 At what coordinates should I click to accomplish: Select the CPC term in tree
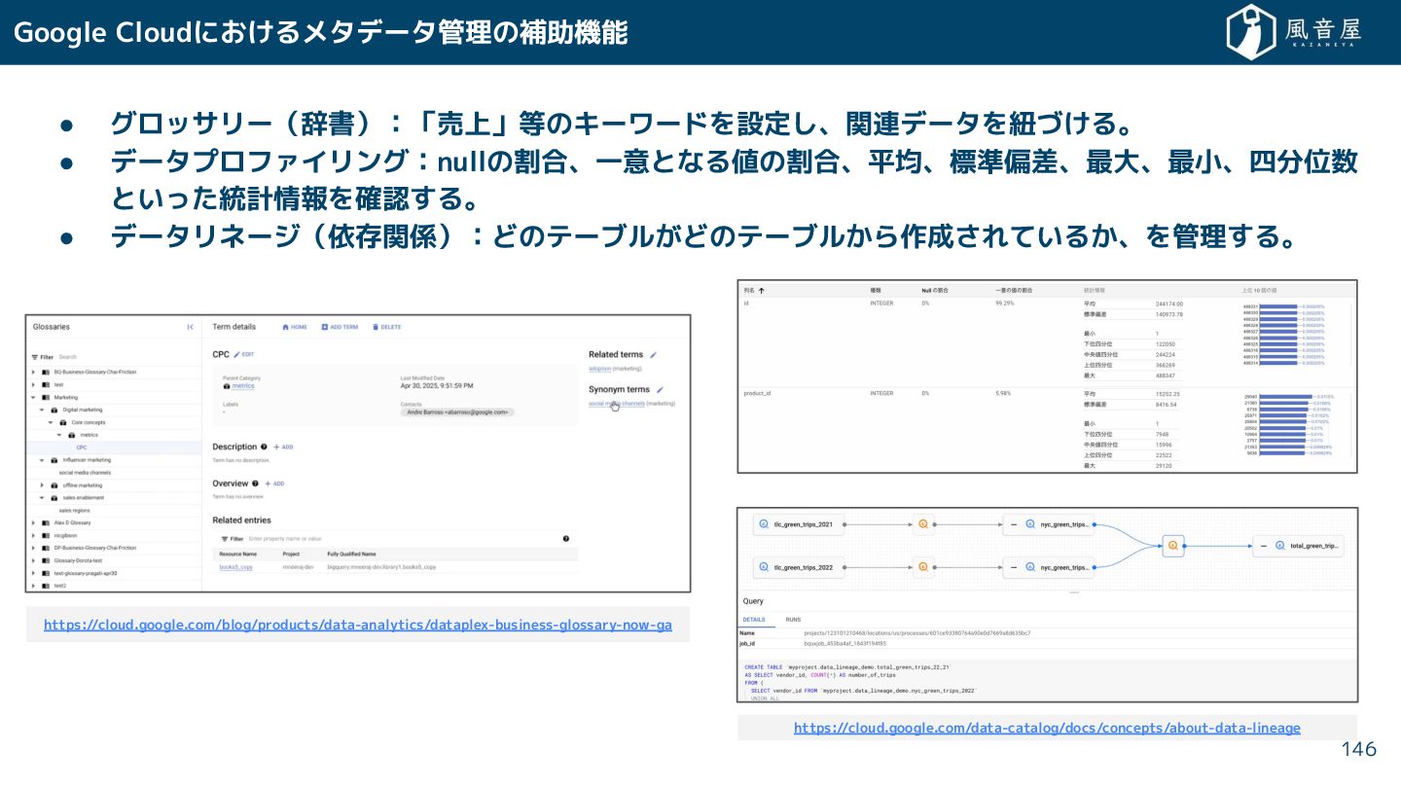(x=82, y=448)
